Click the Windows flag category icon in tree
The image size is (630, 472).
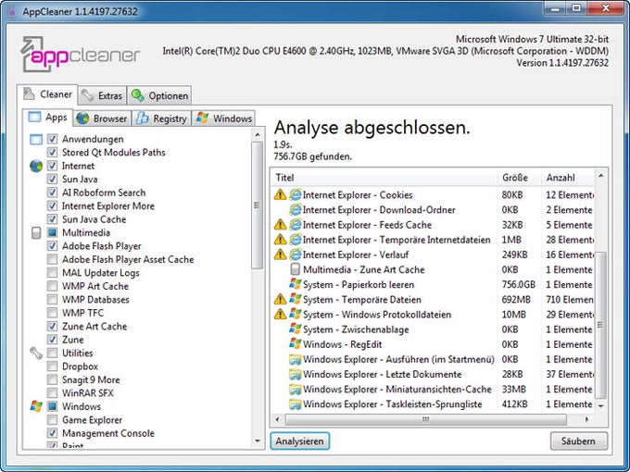pos(36,406)
